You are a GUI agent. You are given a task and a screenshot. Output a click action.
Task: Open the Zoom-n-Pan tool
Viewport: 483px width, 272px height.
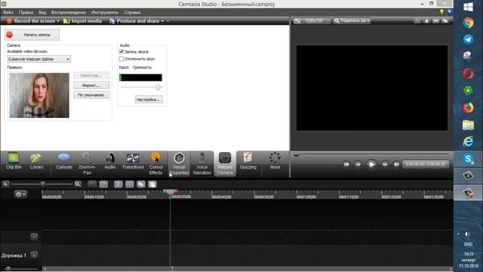(87, 163)
